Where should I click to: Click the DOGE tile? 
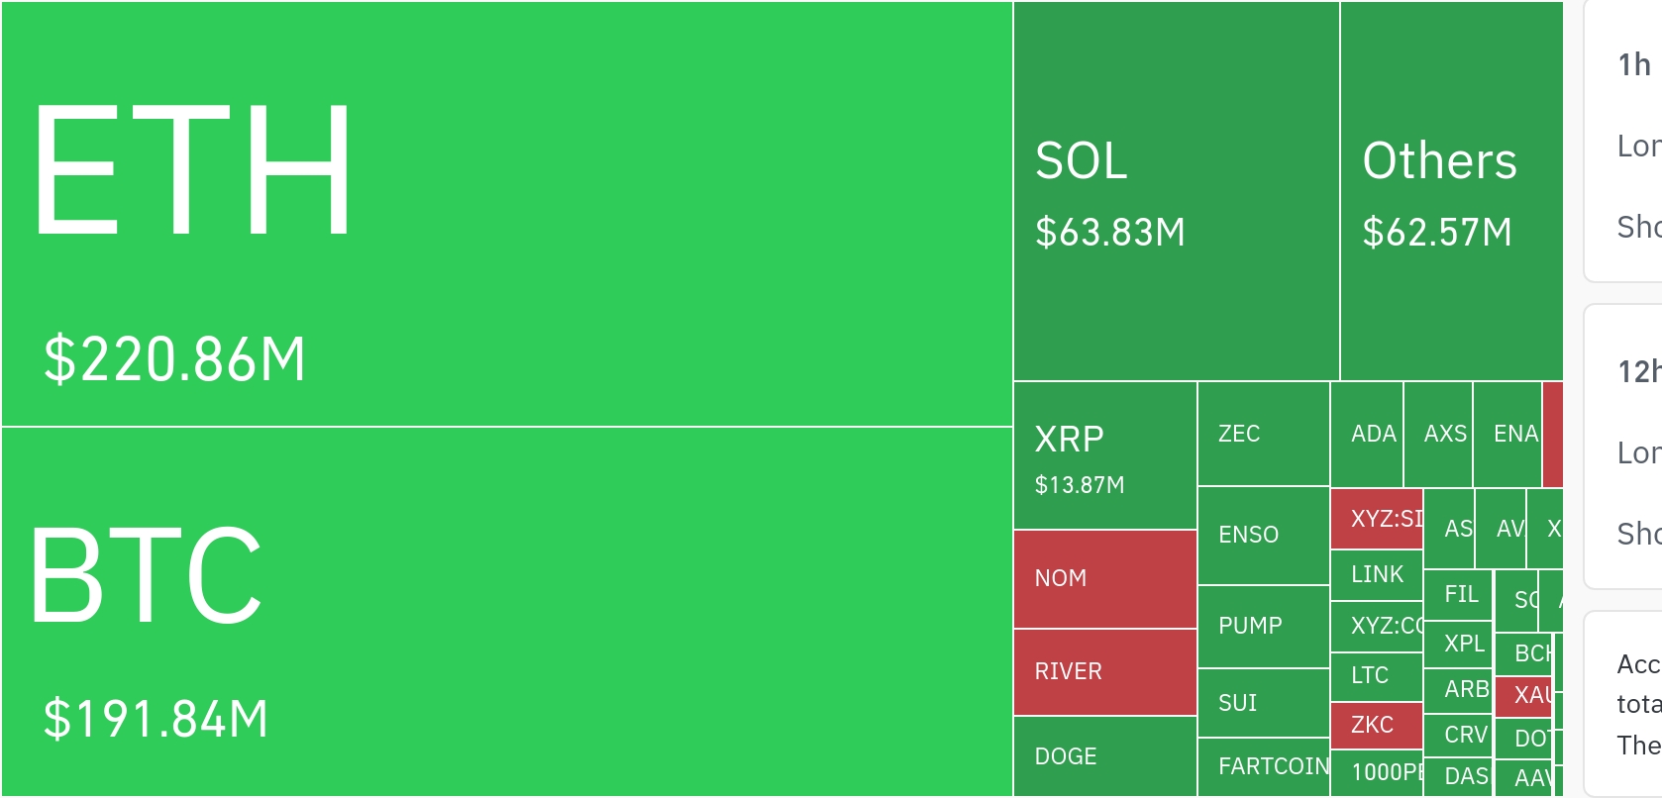[1104, 756]
